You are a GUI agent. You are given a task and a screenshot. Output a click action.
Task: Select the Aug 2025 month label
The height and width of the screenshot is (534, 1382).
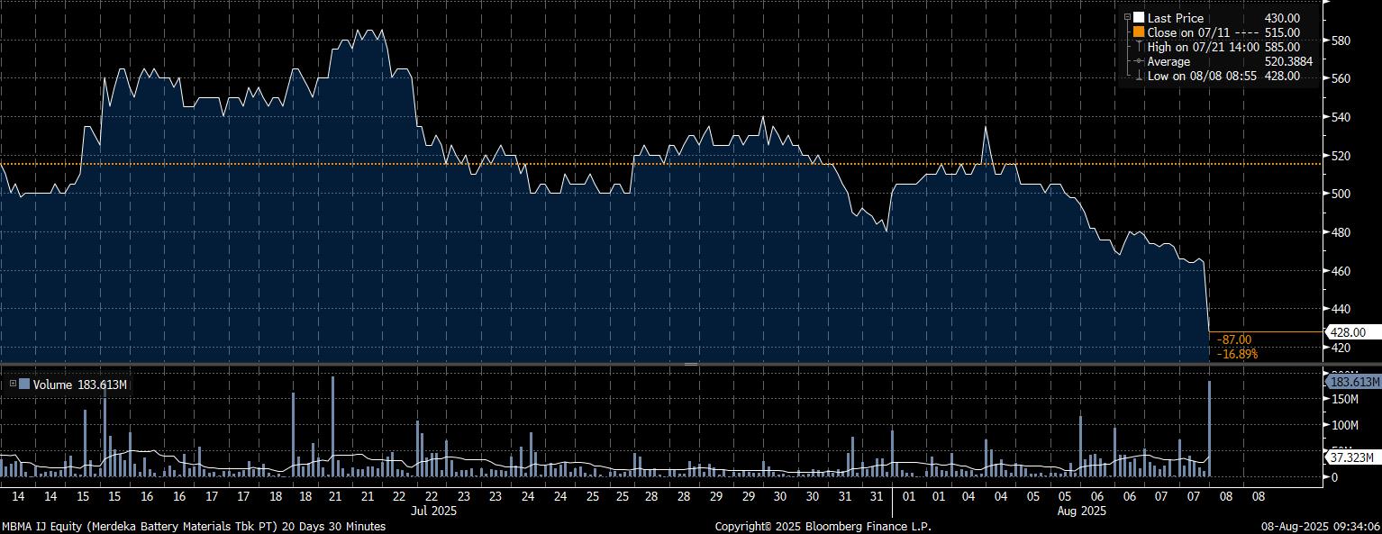click(1080, 511)
